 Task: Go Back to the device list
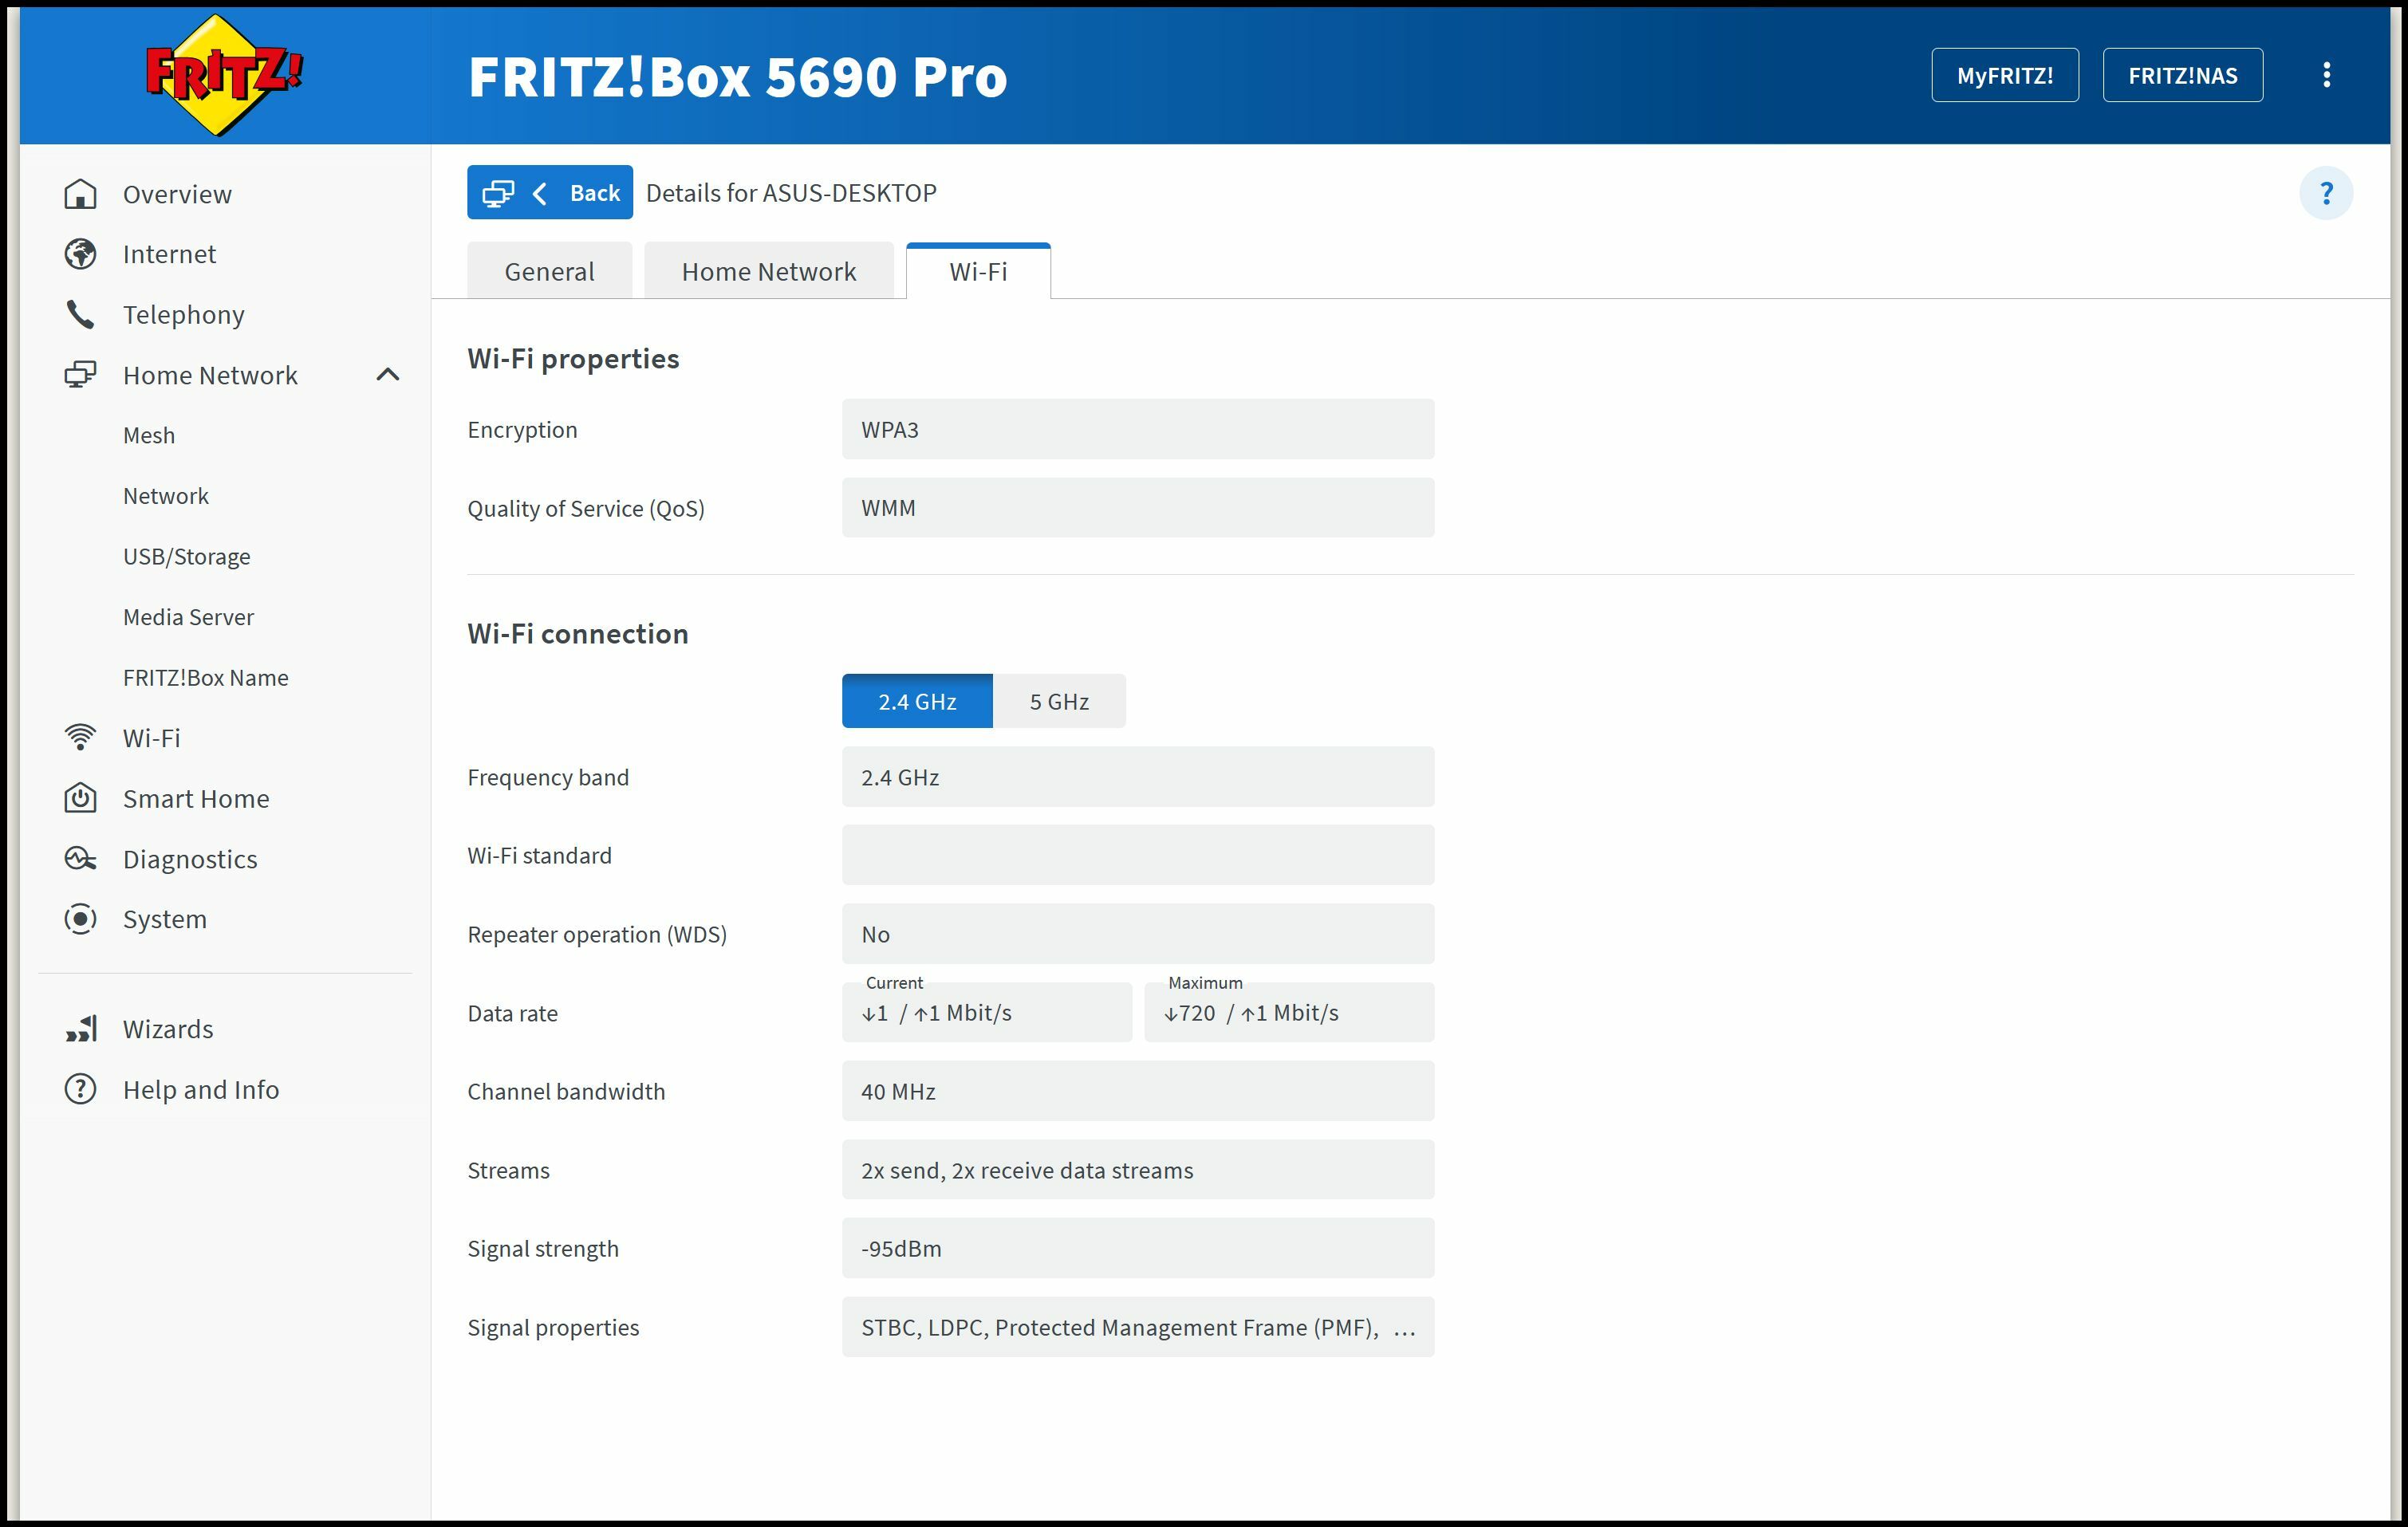point(550,193)
